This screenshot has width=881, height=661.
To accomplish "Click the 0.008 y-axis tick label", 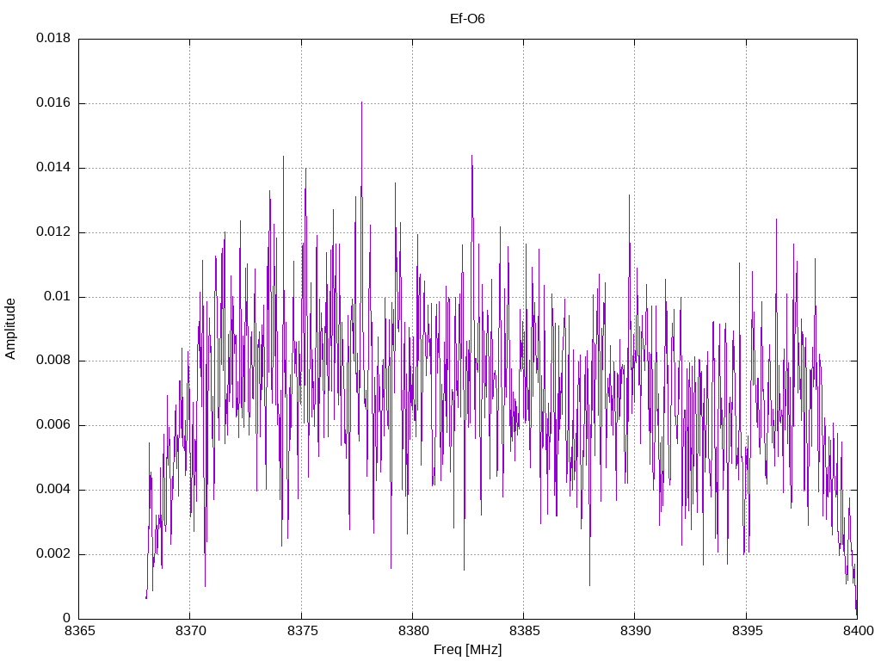I will coord(53,361).
